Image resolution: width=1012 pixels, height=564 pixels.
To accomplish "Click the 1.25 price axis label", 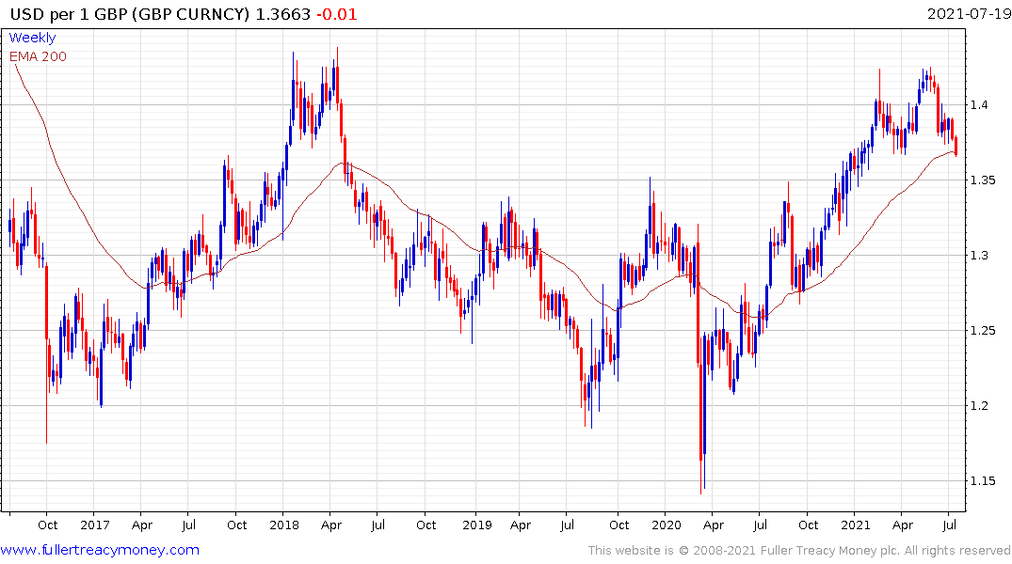I will pos(982,331).
